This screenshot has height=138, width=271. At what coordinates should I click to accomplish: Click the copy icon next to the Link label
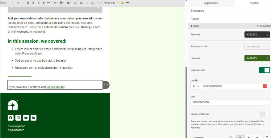[x=196, y=80]
